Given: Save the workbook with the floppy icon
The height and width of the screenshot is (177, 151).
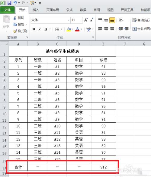Looking at the screenshot, I should coord(9,3).
